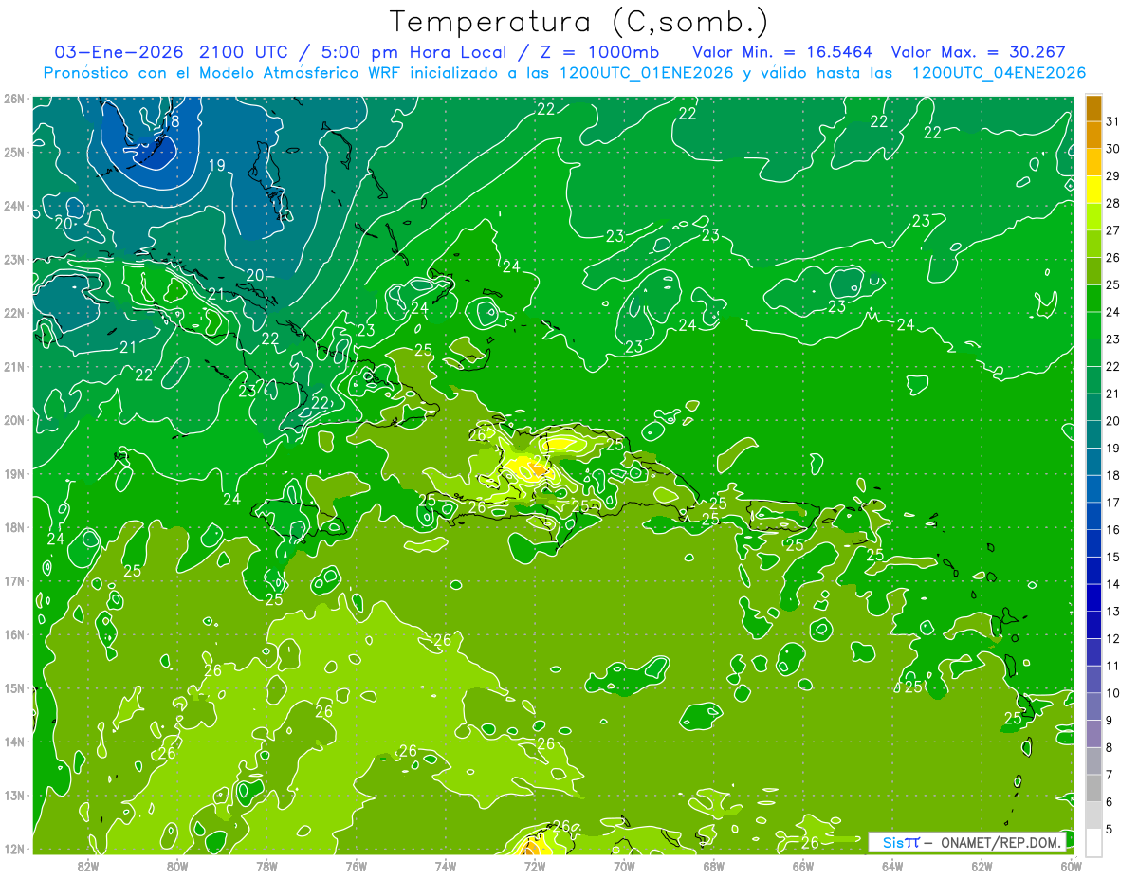Image resolution: width=1138 pixels, height=879 pixels.
Task: Click the 'Temperatura (C,somb.)' title
Action: (x=579, y=22)
